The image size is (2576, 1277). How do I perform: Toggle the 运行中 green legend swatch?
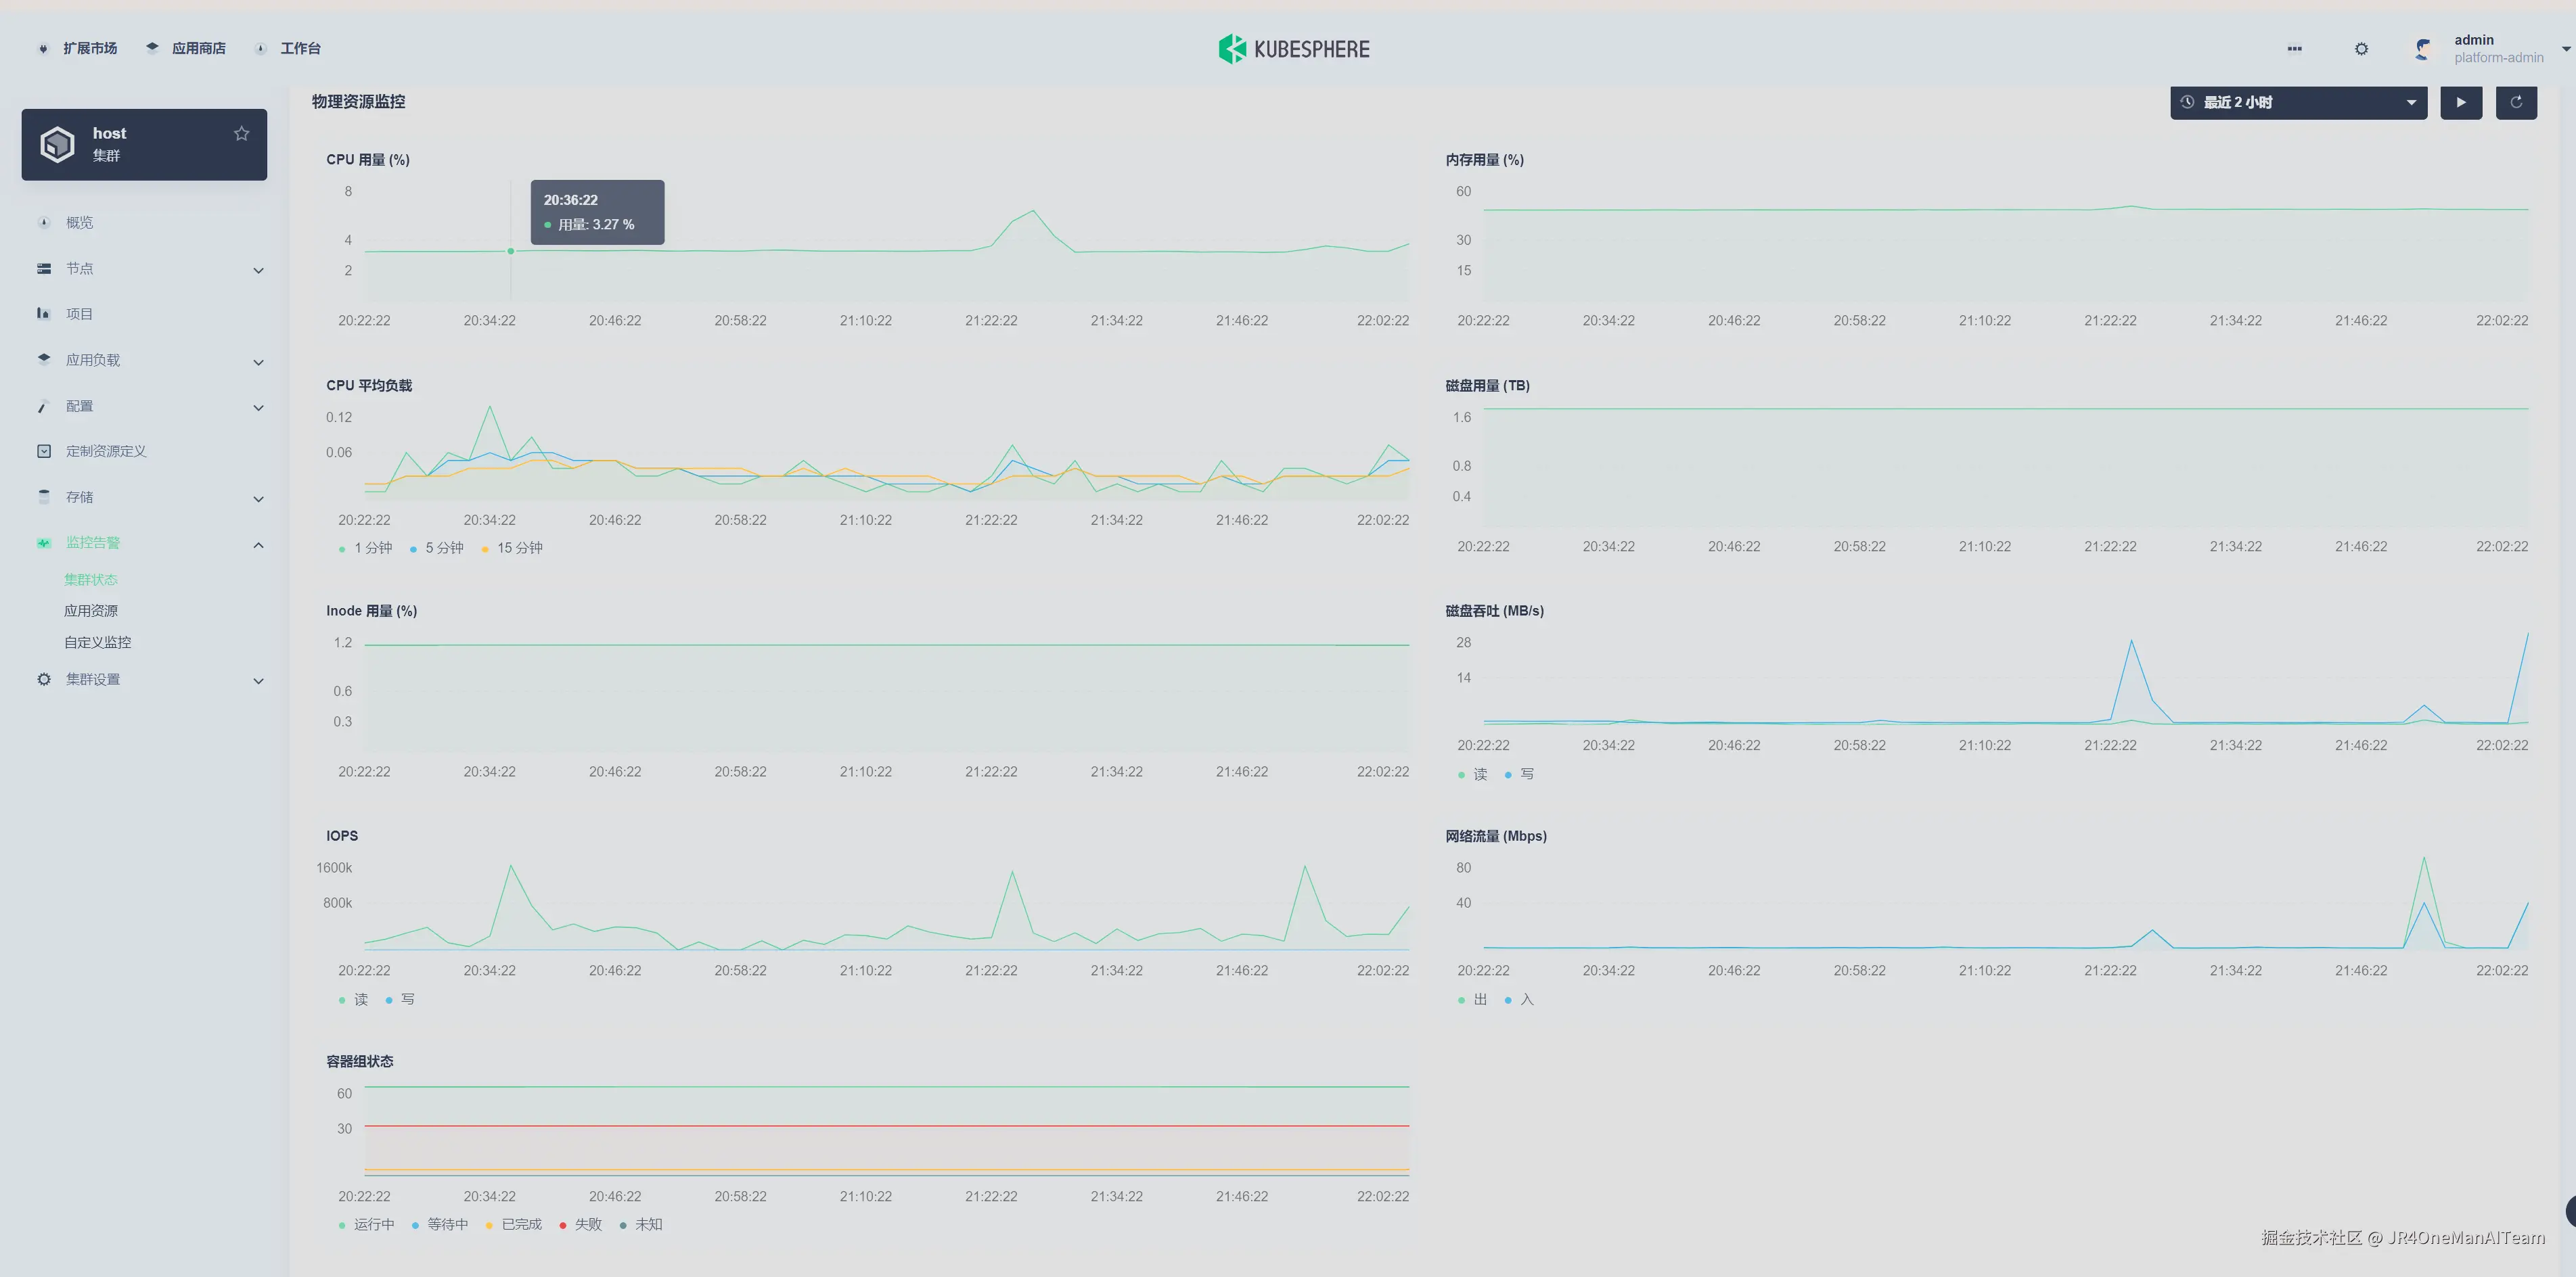[x=342, y=1225]
